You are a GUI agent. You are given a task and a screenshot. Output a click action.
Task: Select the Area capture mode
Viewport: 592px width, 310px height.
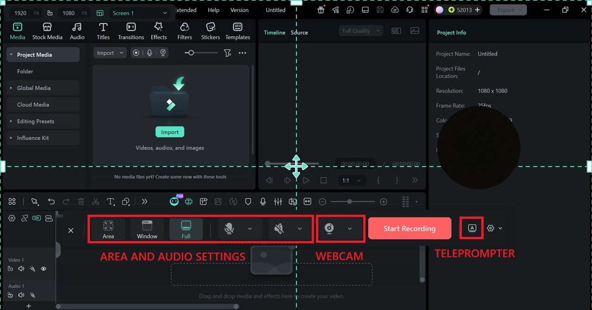coord(108,229)
